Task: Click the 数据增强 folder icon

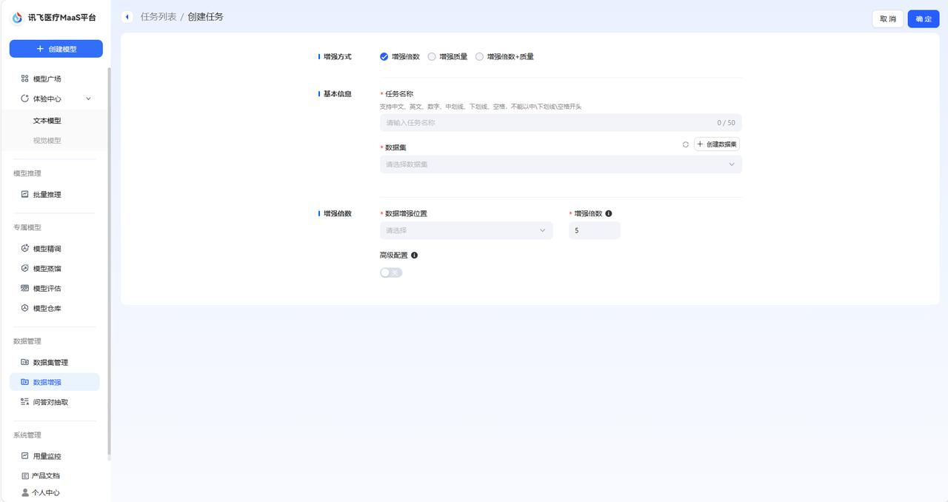Action: 24,382
